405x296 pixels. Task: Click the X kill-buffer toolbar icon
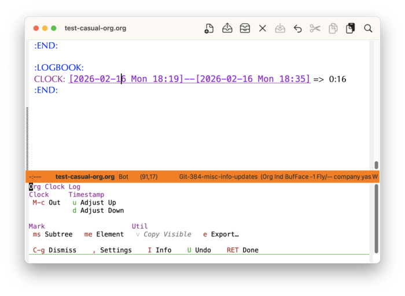pyautogui.click(x=263, y=28)
